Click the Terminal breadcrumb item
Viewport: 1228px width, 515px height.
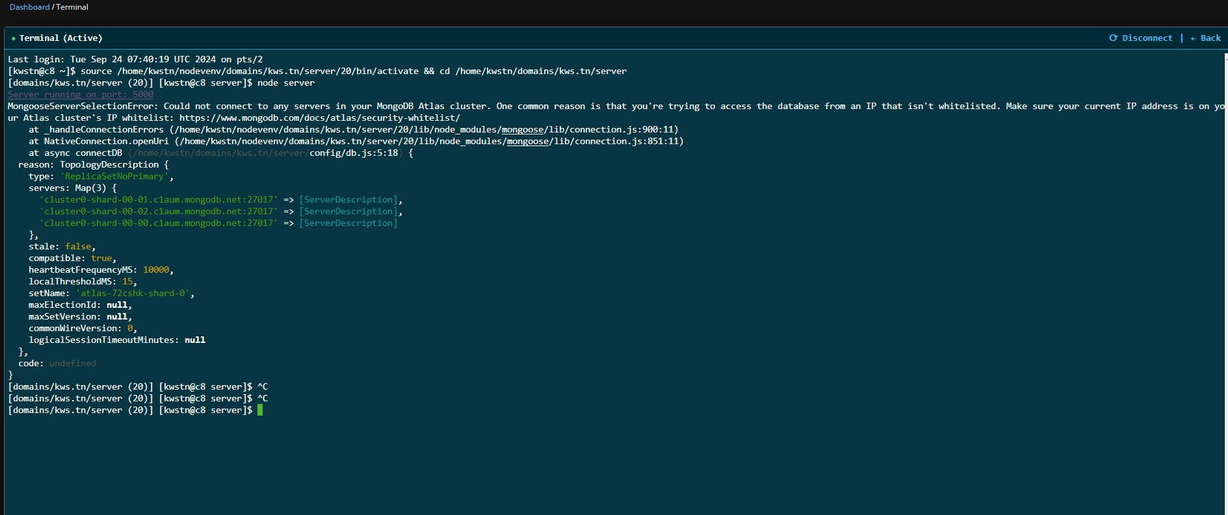(x=72, y=7)
